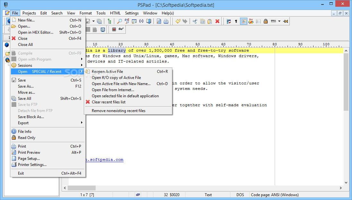Screen dimensions: 352x200
Task: Click the PSPad app icon in title bar
Action: point(5,5)
